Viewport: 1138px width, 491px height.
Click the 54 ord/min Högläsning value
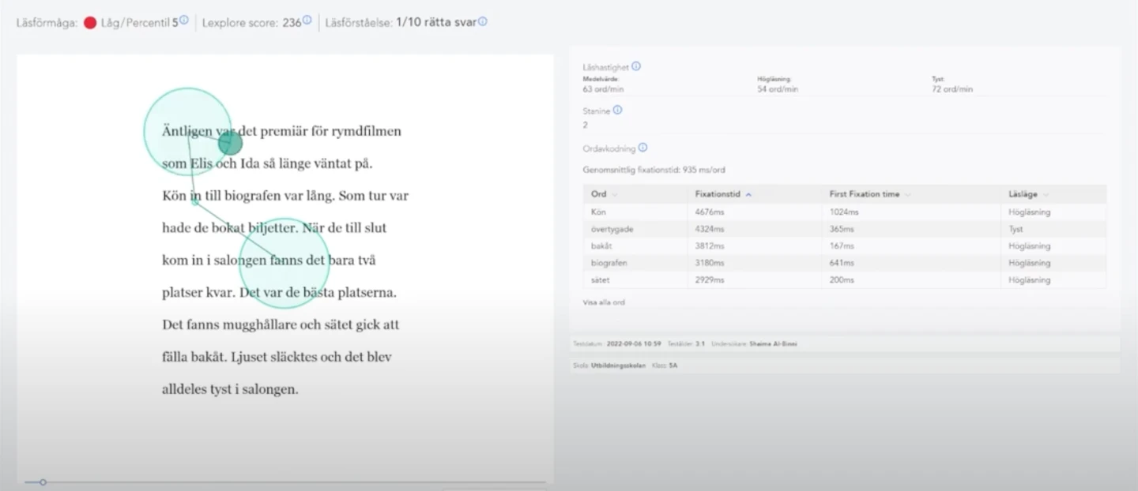click(778, 89)
